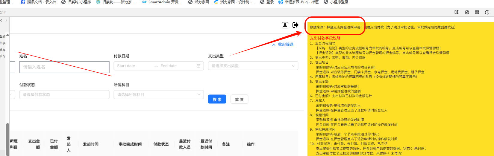Click the right chevron arrow icon
This screenshot has height=156, width=494.
pyautogui.click(x=6, y=21)
